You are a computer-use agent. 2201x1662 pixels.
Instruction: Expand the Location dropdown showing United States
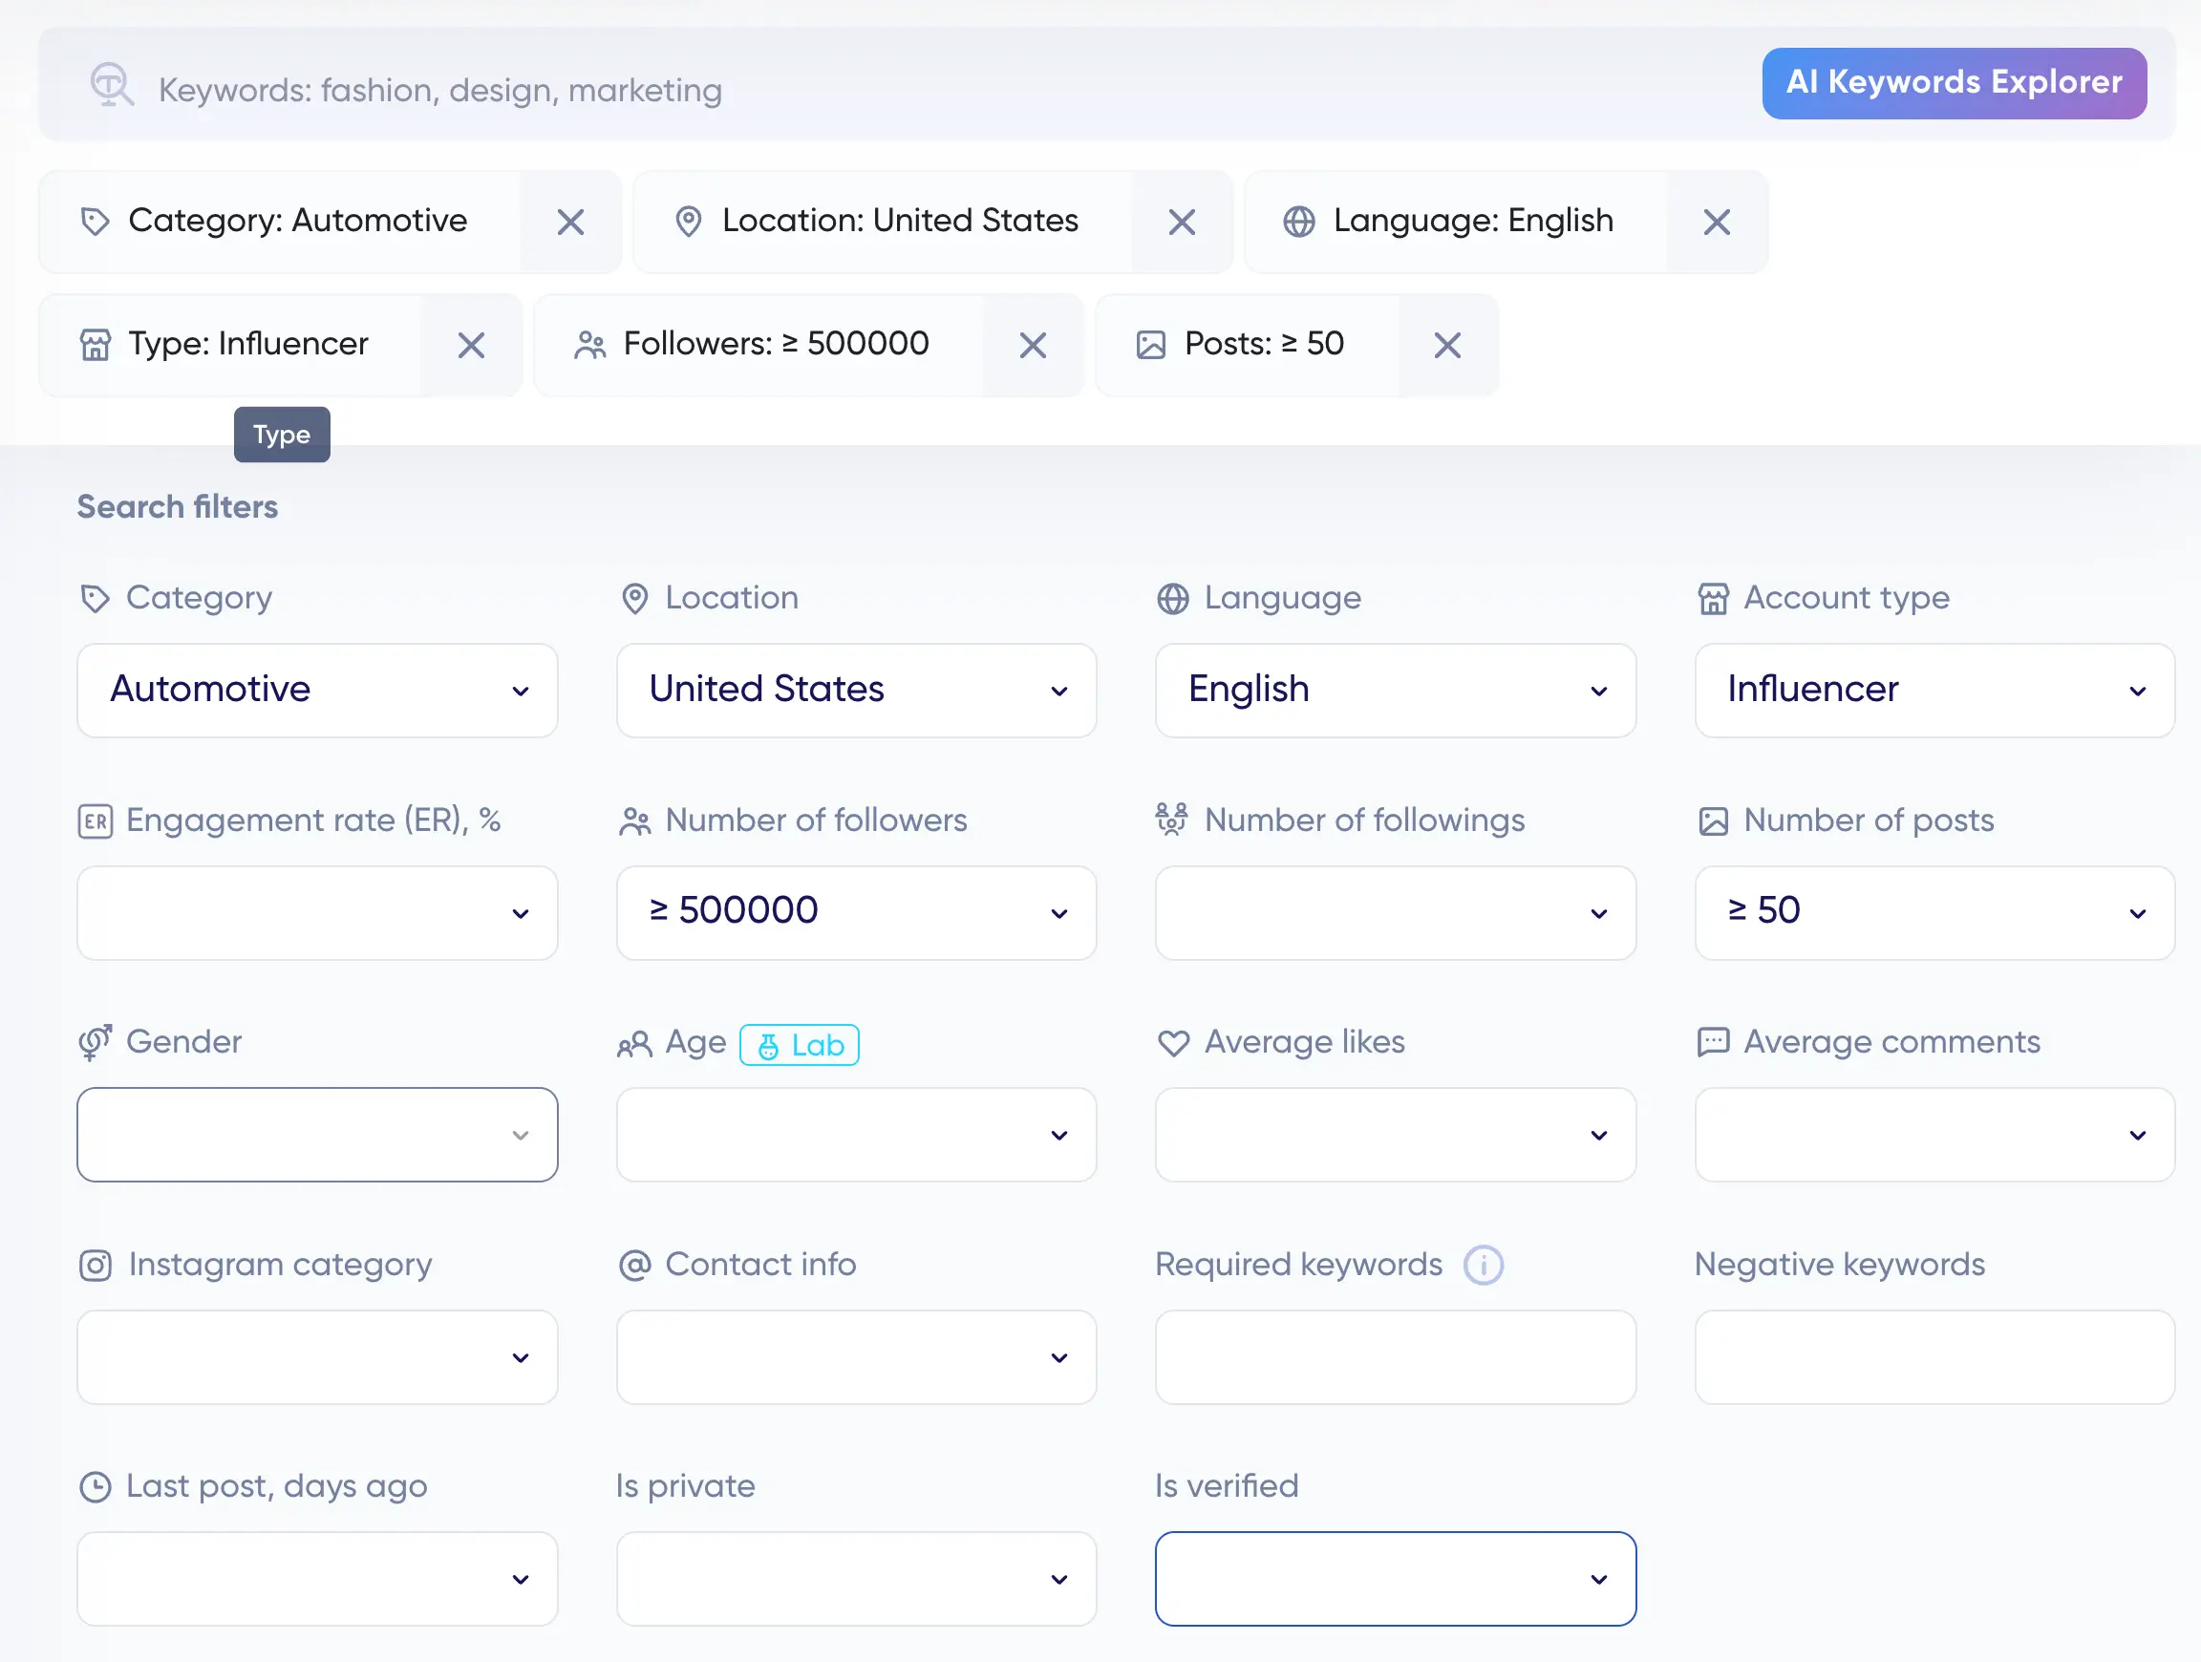coord(856,691)
